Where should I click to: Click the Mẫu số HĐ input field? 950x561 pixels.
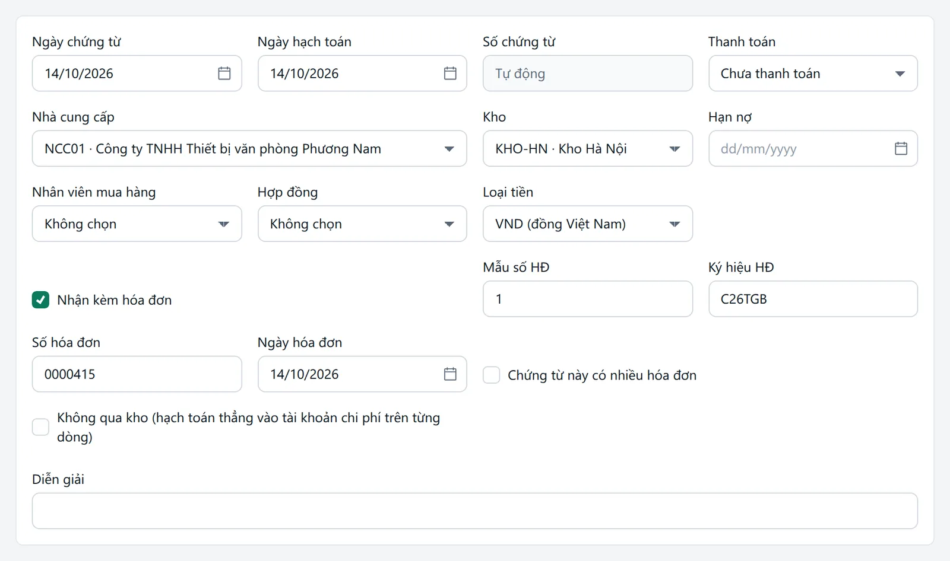[x=588, y=299]
